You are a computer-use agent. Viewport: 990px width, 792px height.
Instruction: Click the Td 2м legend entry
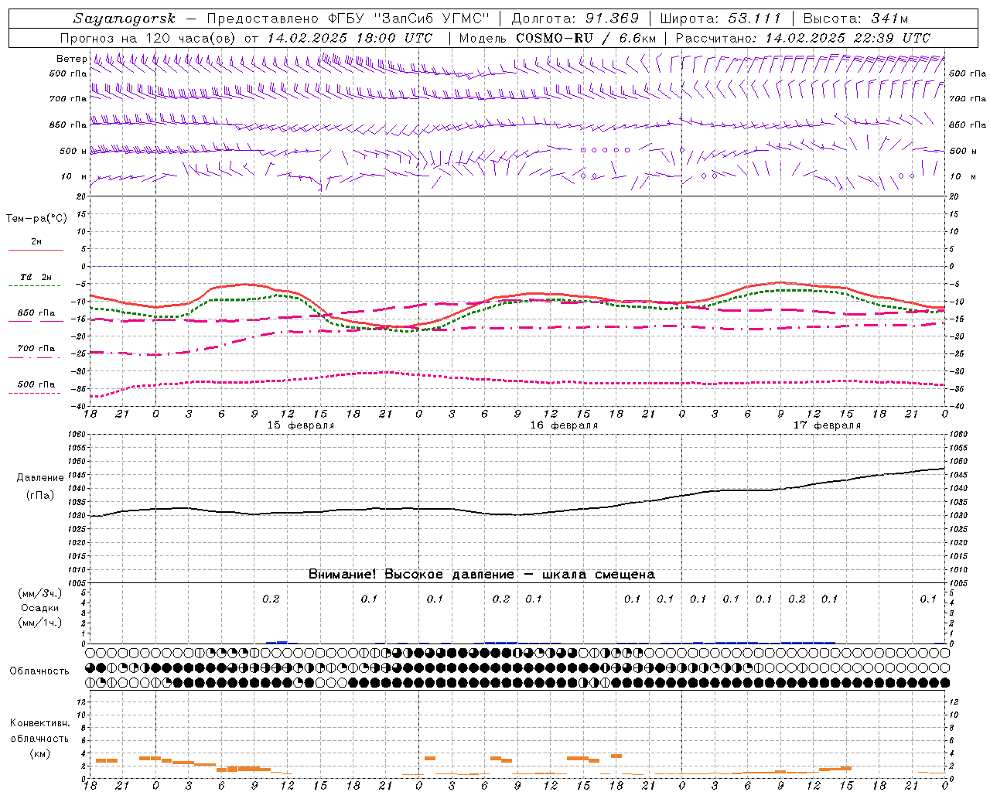pyautogui.click(x=36, y=277)
